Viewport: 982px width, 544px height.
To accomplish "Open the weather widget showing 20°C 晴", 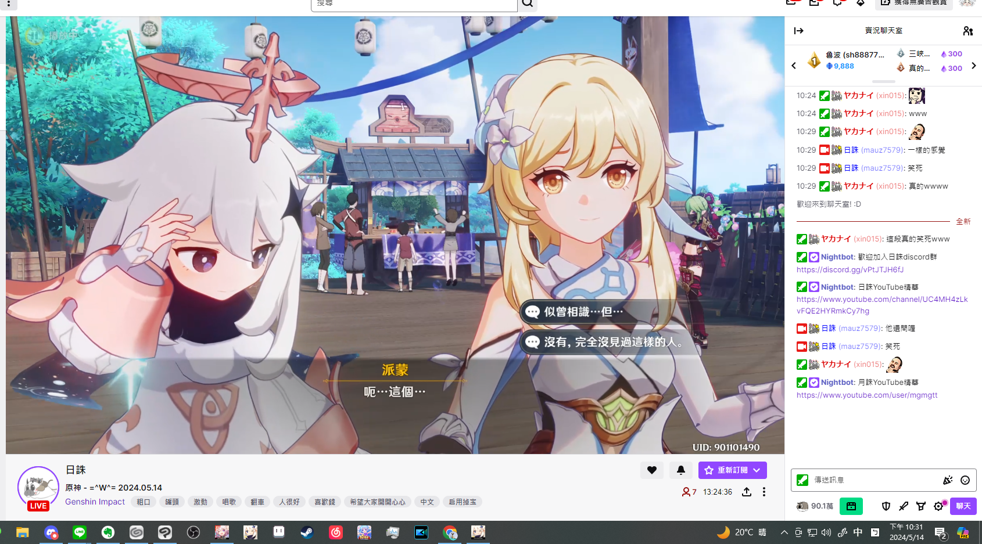I will [741, 532].
